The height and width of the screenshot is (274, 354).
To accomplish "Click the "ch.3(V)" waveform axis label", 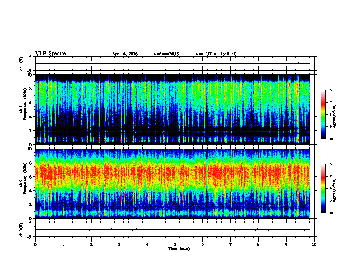I will [x=21, y=230].
